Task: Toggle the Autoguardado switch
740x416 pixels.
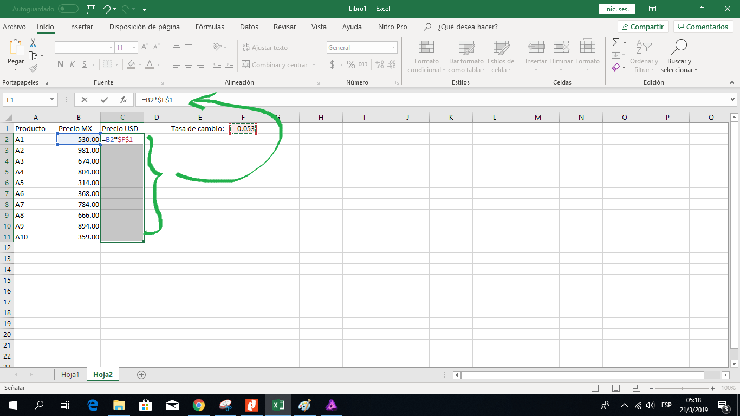Action: (x=68, y=9)
